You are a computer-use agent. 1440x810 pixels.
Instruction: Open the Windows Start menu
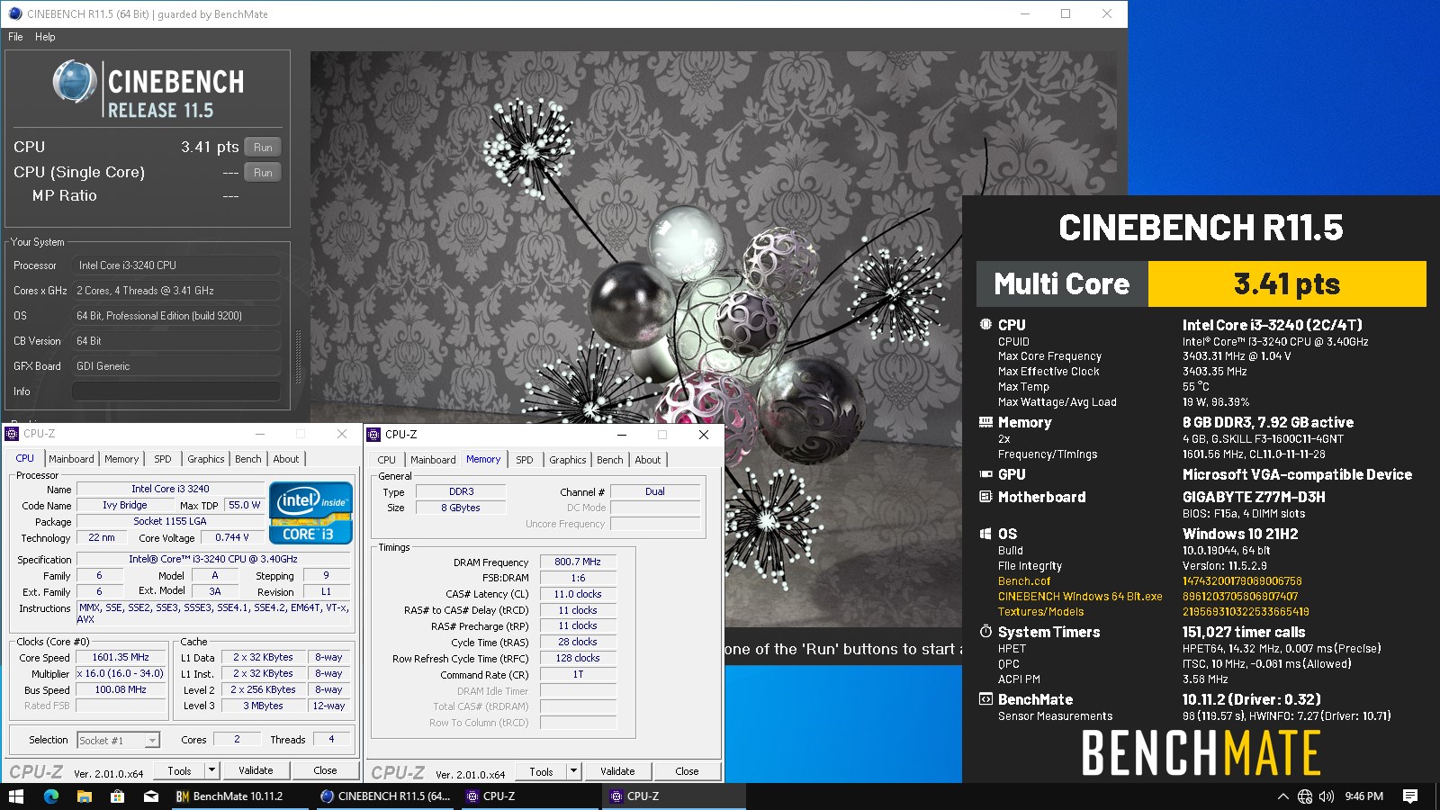click(16, 796)
